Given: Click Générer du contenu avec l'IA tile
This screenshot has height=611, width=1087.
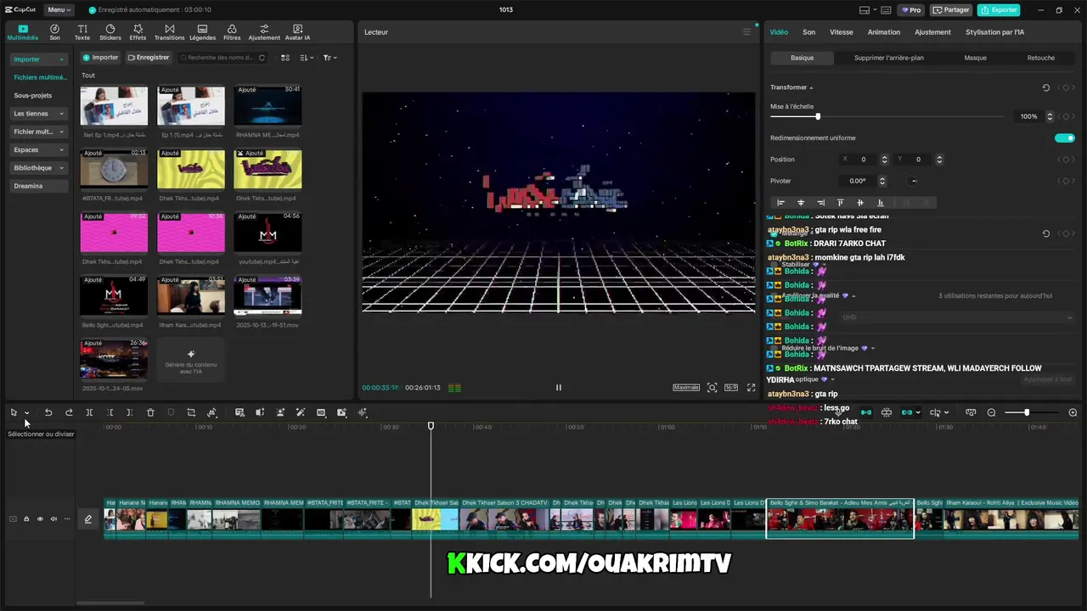Looking at the screenshot, I should click(191, 360).
